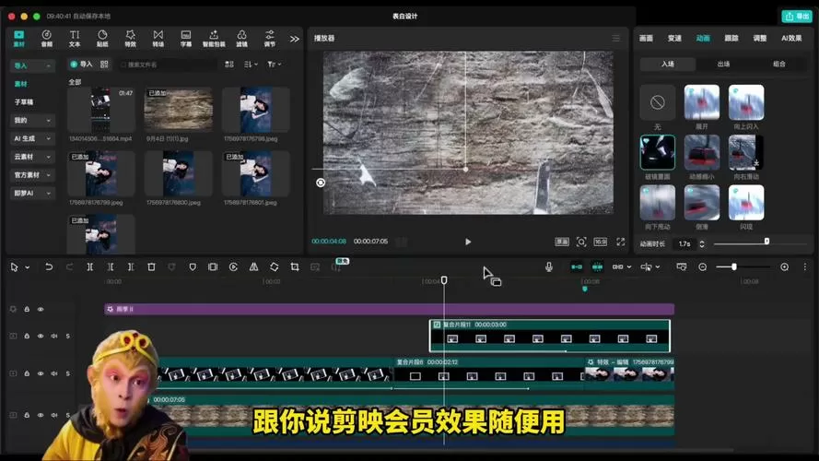The image size is (819, 461).
Task: Click the crop tool icon
Action: 295,267
